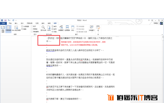164x103 pixels.
Task: Open the Zoom dialog (显示比例) magnifier
Action: [43, 28]
